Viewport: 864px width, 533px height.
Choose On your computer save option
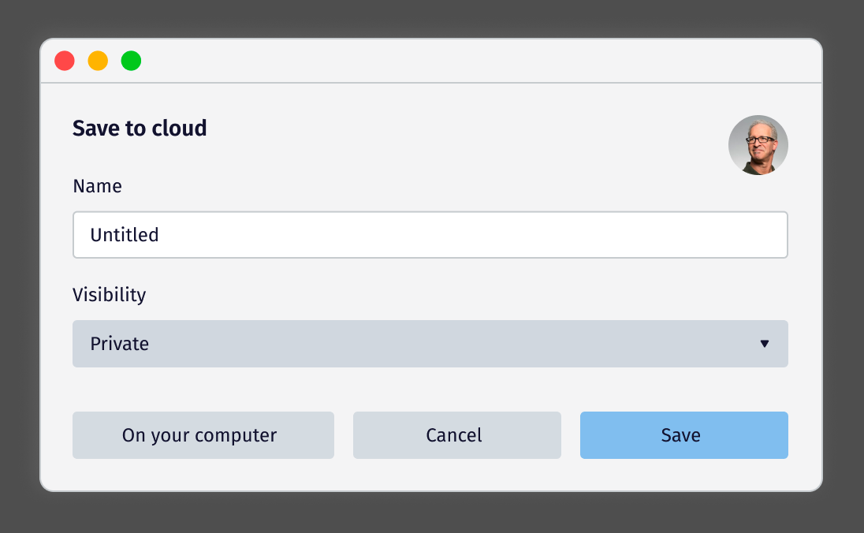coord(203,434)
